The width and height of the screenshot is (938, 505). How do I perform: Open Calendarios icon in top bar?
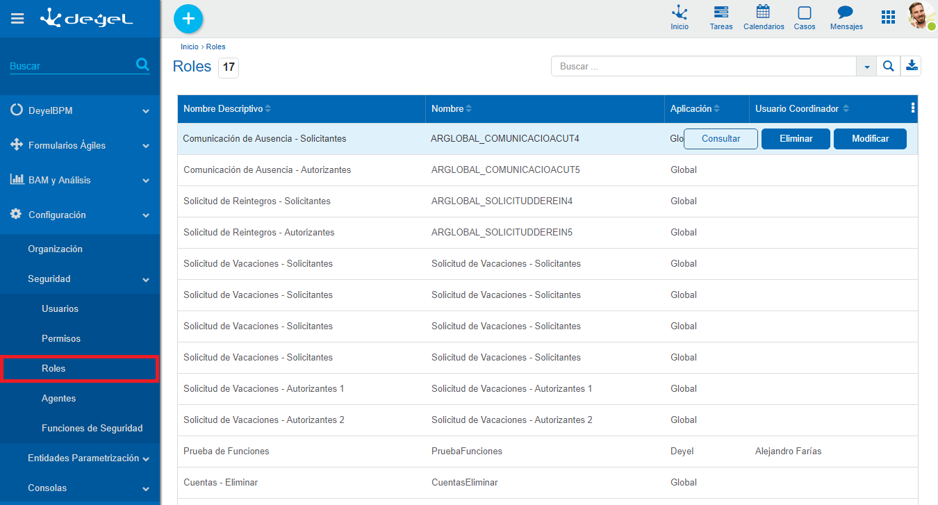click(764, 18)
